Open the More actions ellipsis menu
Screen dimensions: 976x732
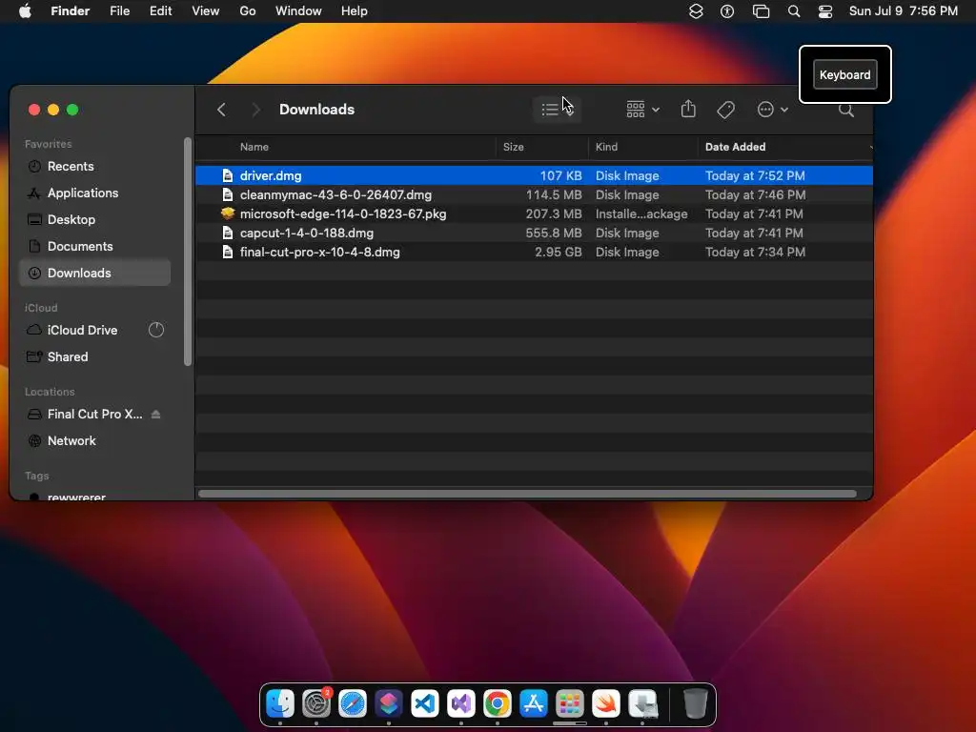pyautogui.click(x=772, y=110)
